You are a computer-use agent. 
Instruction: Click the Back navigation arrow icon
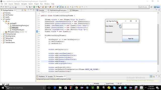pos(80,7)
